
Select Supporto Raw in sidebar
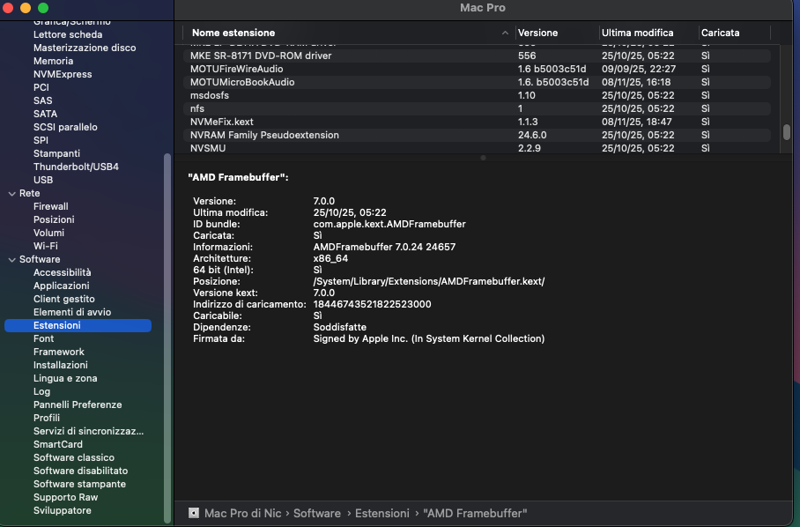pos(65,497)
